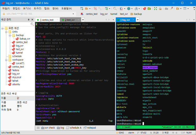Click the add-to-links-bar flag icon
The height and width of the screenshot is (135, 196).
(82, 14)
